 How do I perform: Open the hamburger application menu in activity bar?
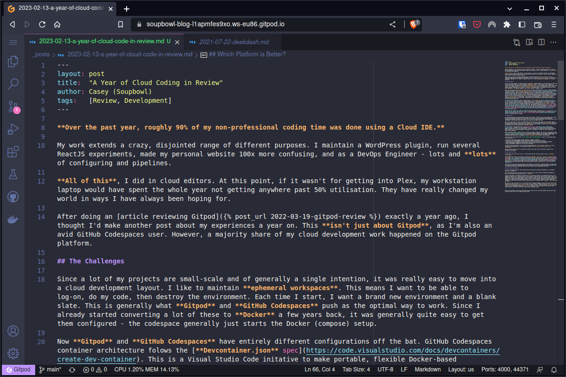13,42
